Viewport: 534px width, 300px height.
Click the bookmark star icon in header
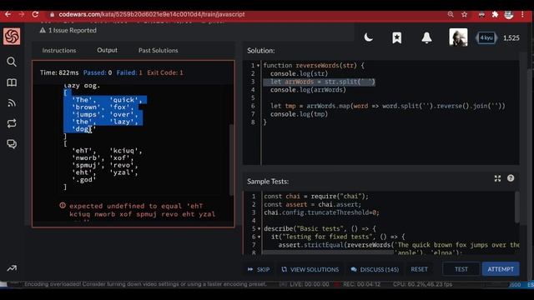click(397, 37)
